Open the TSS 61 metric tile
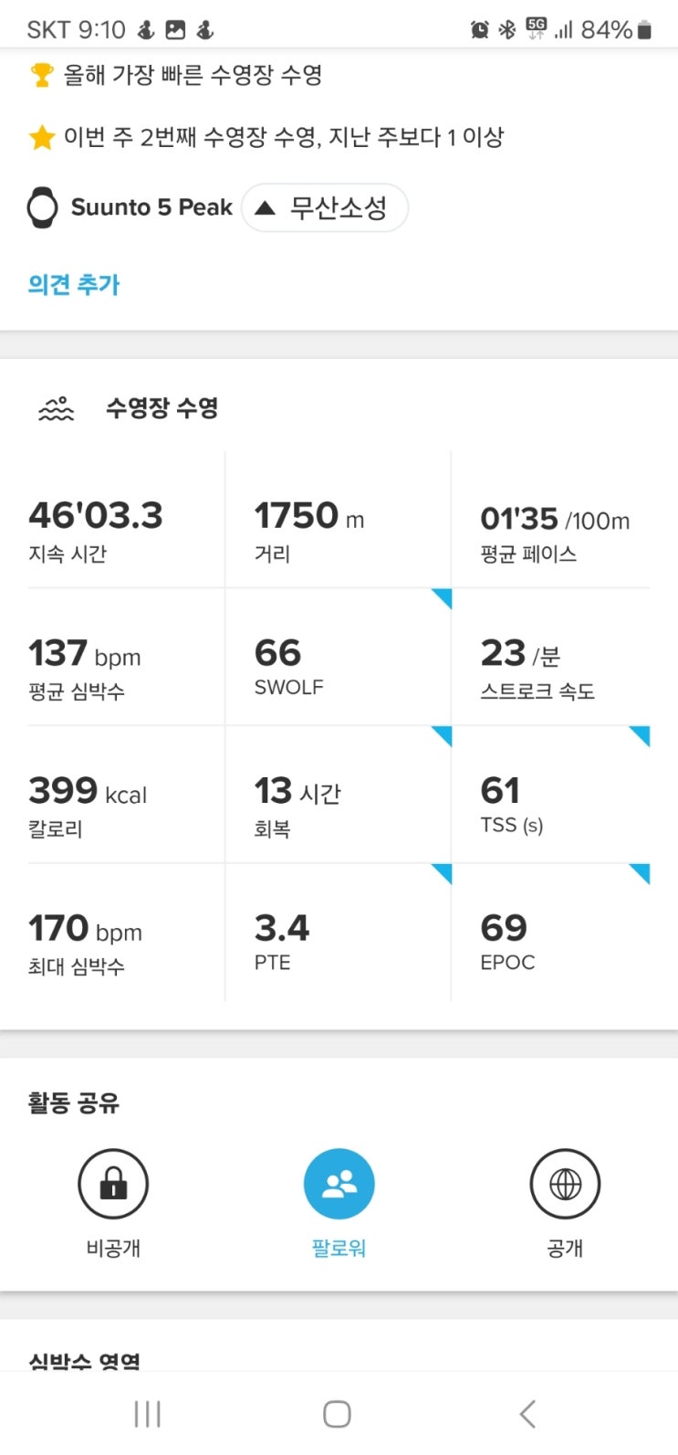The image size is (678, 1455). coord(550,795)
